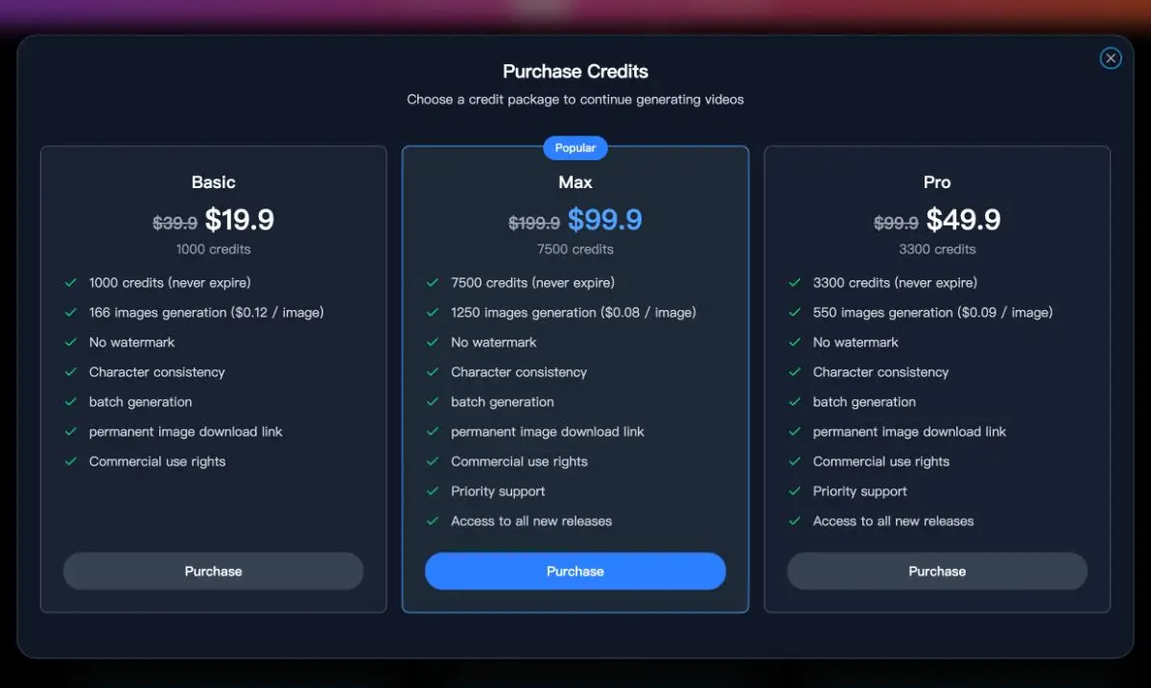
Task: Click Purchase button for Basic plan
Action: point(213,571)
